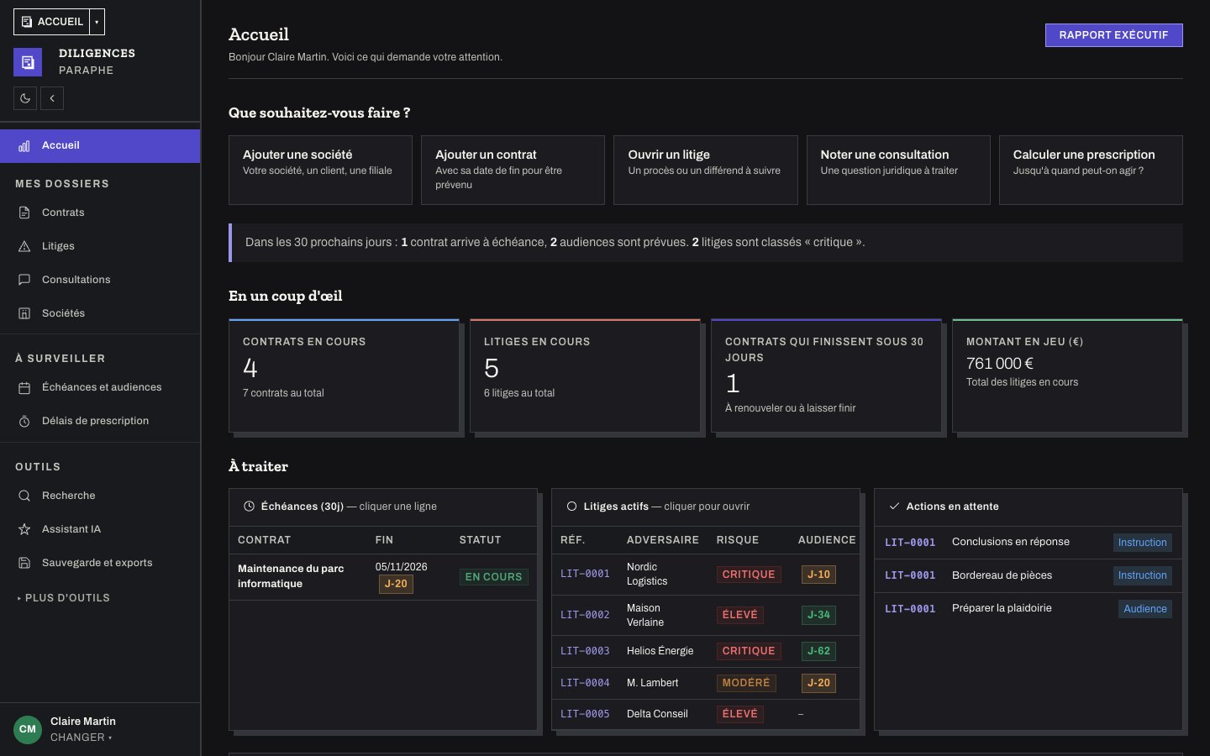Click the Maintenance du parc informatique row
1210x756 pixels.
point(383,576)
